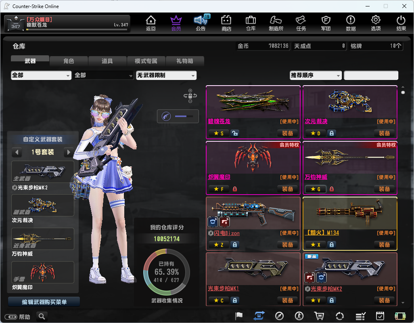This screenshot has height=323, width=414.
Task: Click the search input field beside 推荐顺序
Action: click(x=371, y=75)
